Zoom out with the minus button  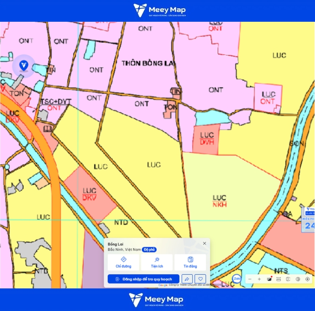click(250, 279)
